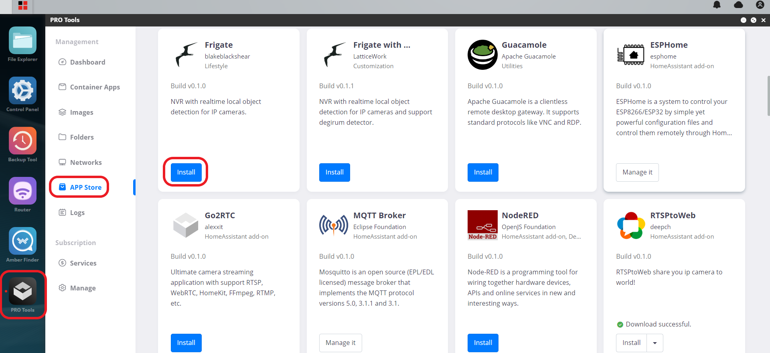The height and width of the screenshot is (353, 770).
Task: Install the Guacamole app
Action: tap(483, 172)
